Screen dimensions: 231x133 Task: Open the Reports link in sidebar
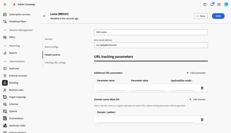click(x=13, y=53)
